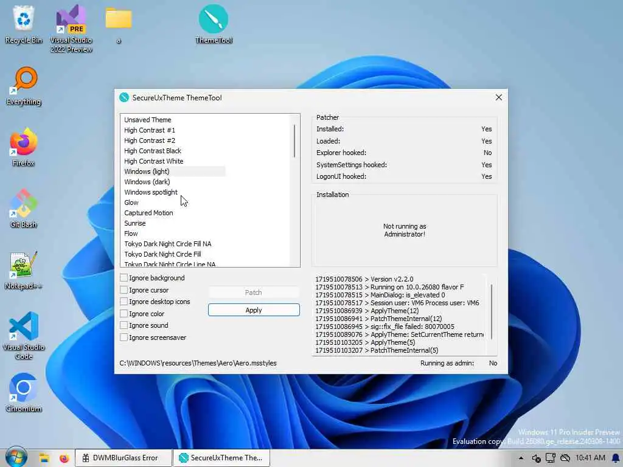Select the Flow theme
Screen dimensions: 623x467
[131, 233]
